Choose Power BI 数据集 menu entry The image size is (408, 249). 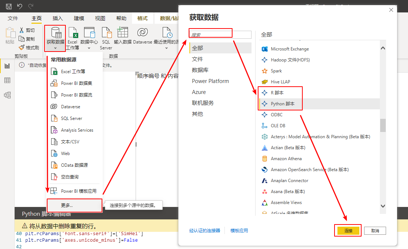75,83
